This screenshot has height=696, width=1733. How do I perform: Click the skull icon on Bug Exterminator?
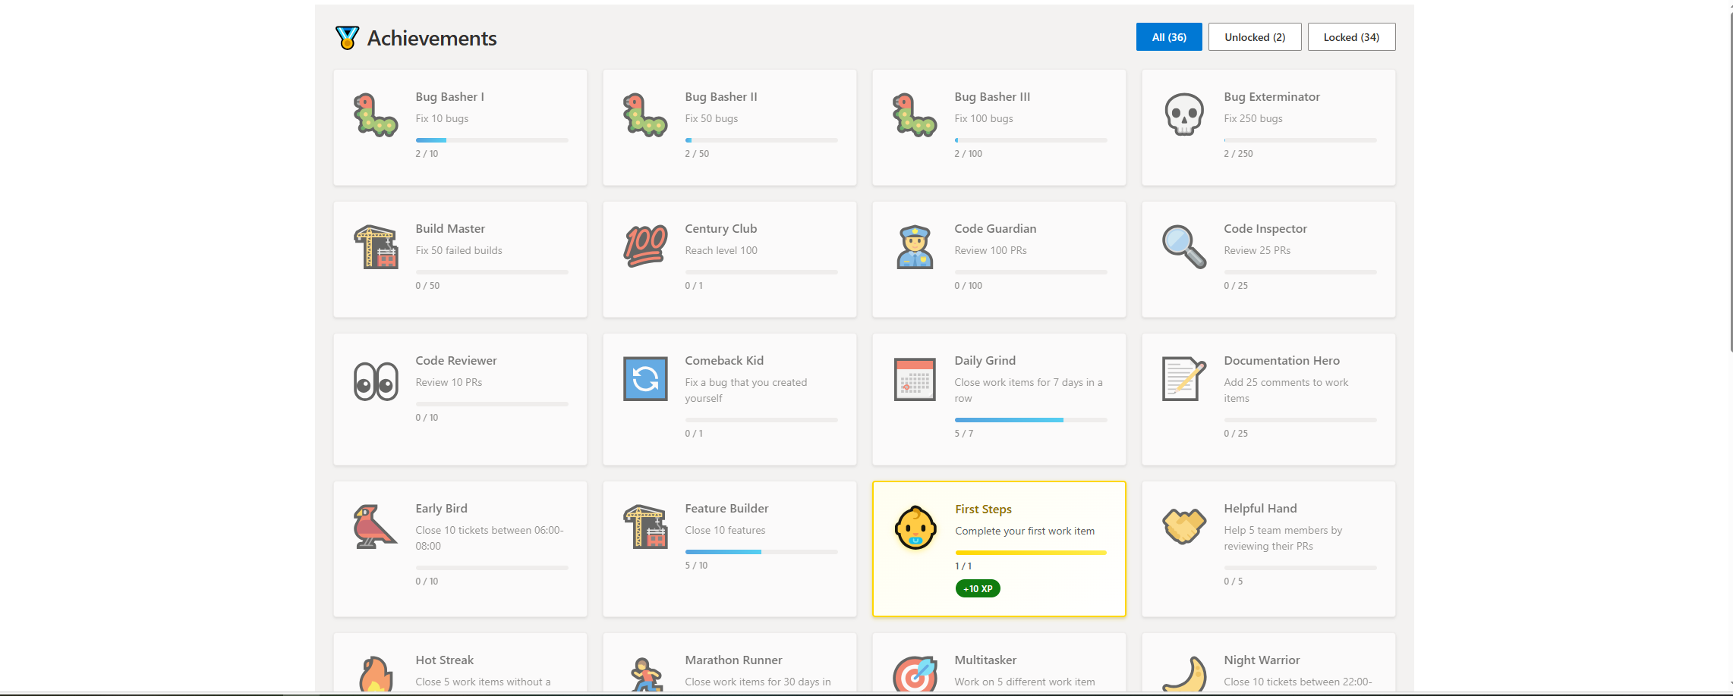coord(1183,114)
